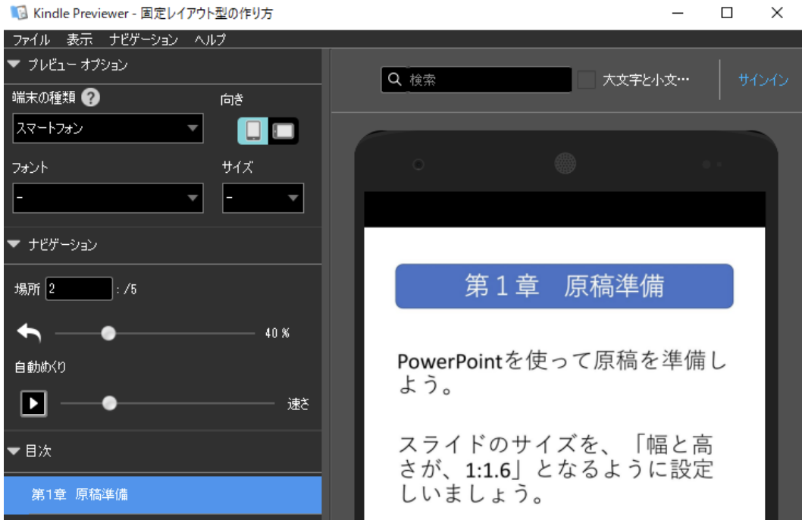
Task: Click the PowerPointを使って paragraph in the preview
Action: coord(562,373)
